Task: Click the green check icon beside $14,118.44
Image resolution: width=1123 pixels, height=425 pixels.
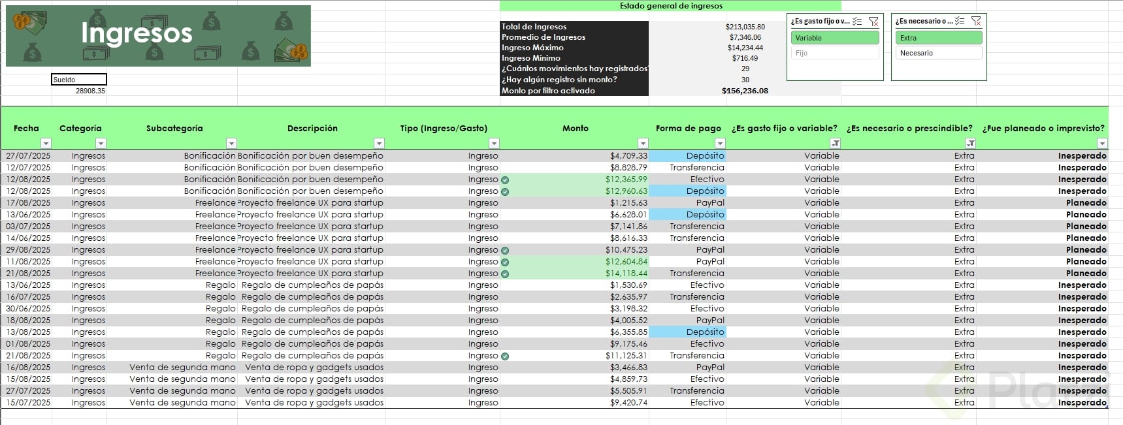Action: point(505,274)
